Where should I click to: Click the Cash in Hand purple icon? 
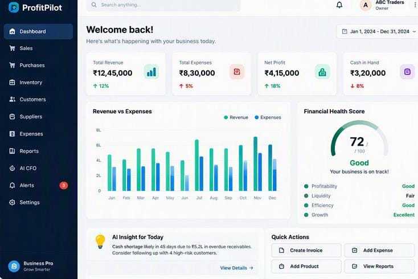[x=407, y=72]
